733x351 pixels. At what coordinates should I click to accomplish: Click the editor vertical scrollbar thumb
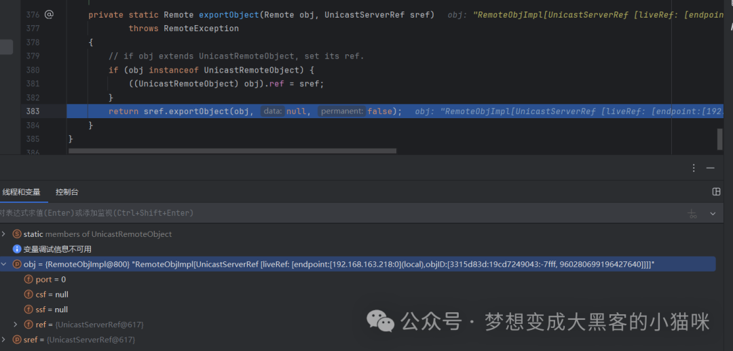pyautogui.click(x=720, y=139)
